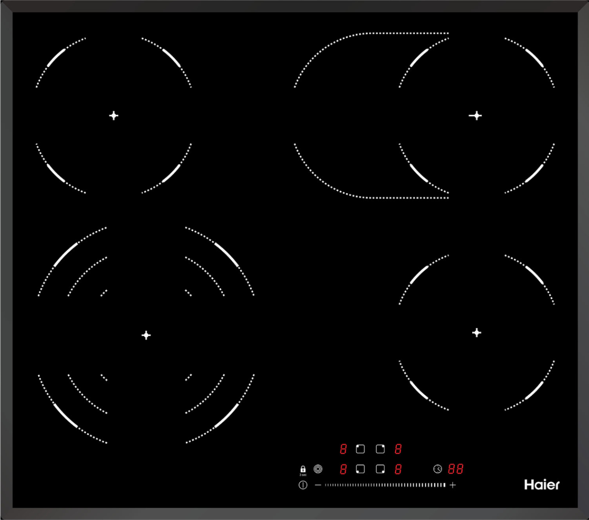The width and height of the screenshot is (589, 520).
Task: Select the top-left zone selector icon
Action: (x=360, y=449)
